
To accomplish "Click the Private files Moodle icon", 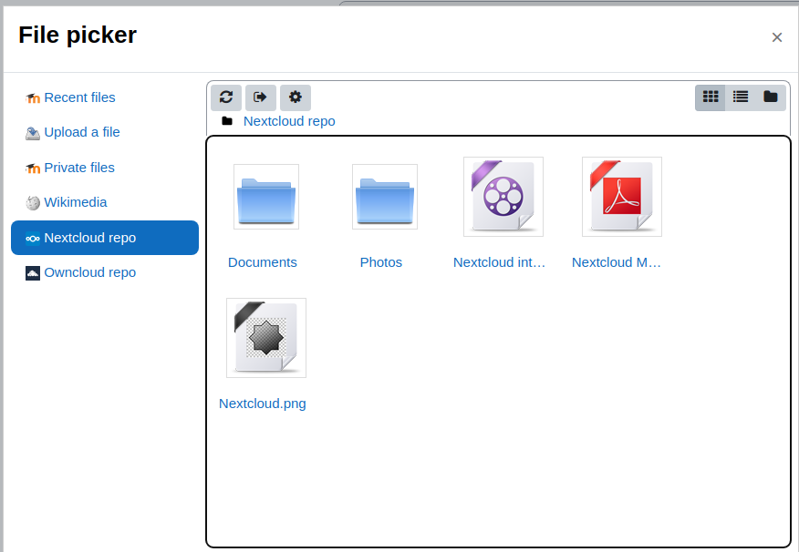I will click(x=33, y=168).
